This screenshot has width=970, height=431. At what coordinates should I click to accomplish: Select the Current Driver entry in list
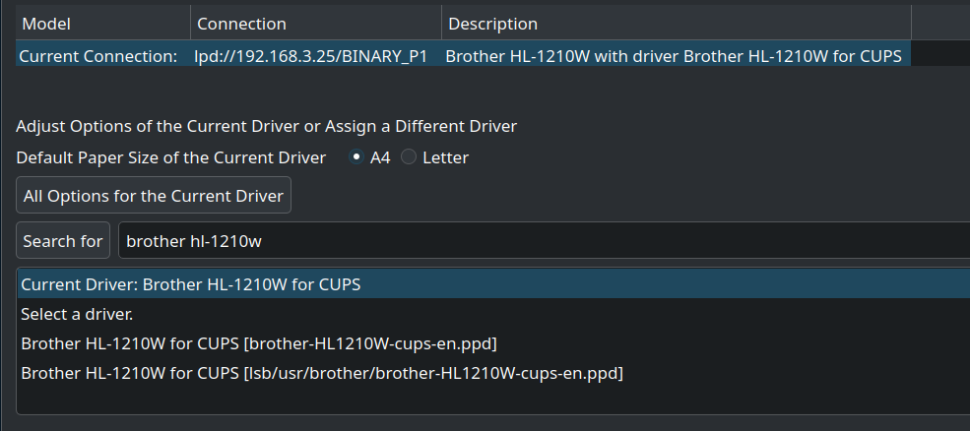pos(191,285)
